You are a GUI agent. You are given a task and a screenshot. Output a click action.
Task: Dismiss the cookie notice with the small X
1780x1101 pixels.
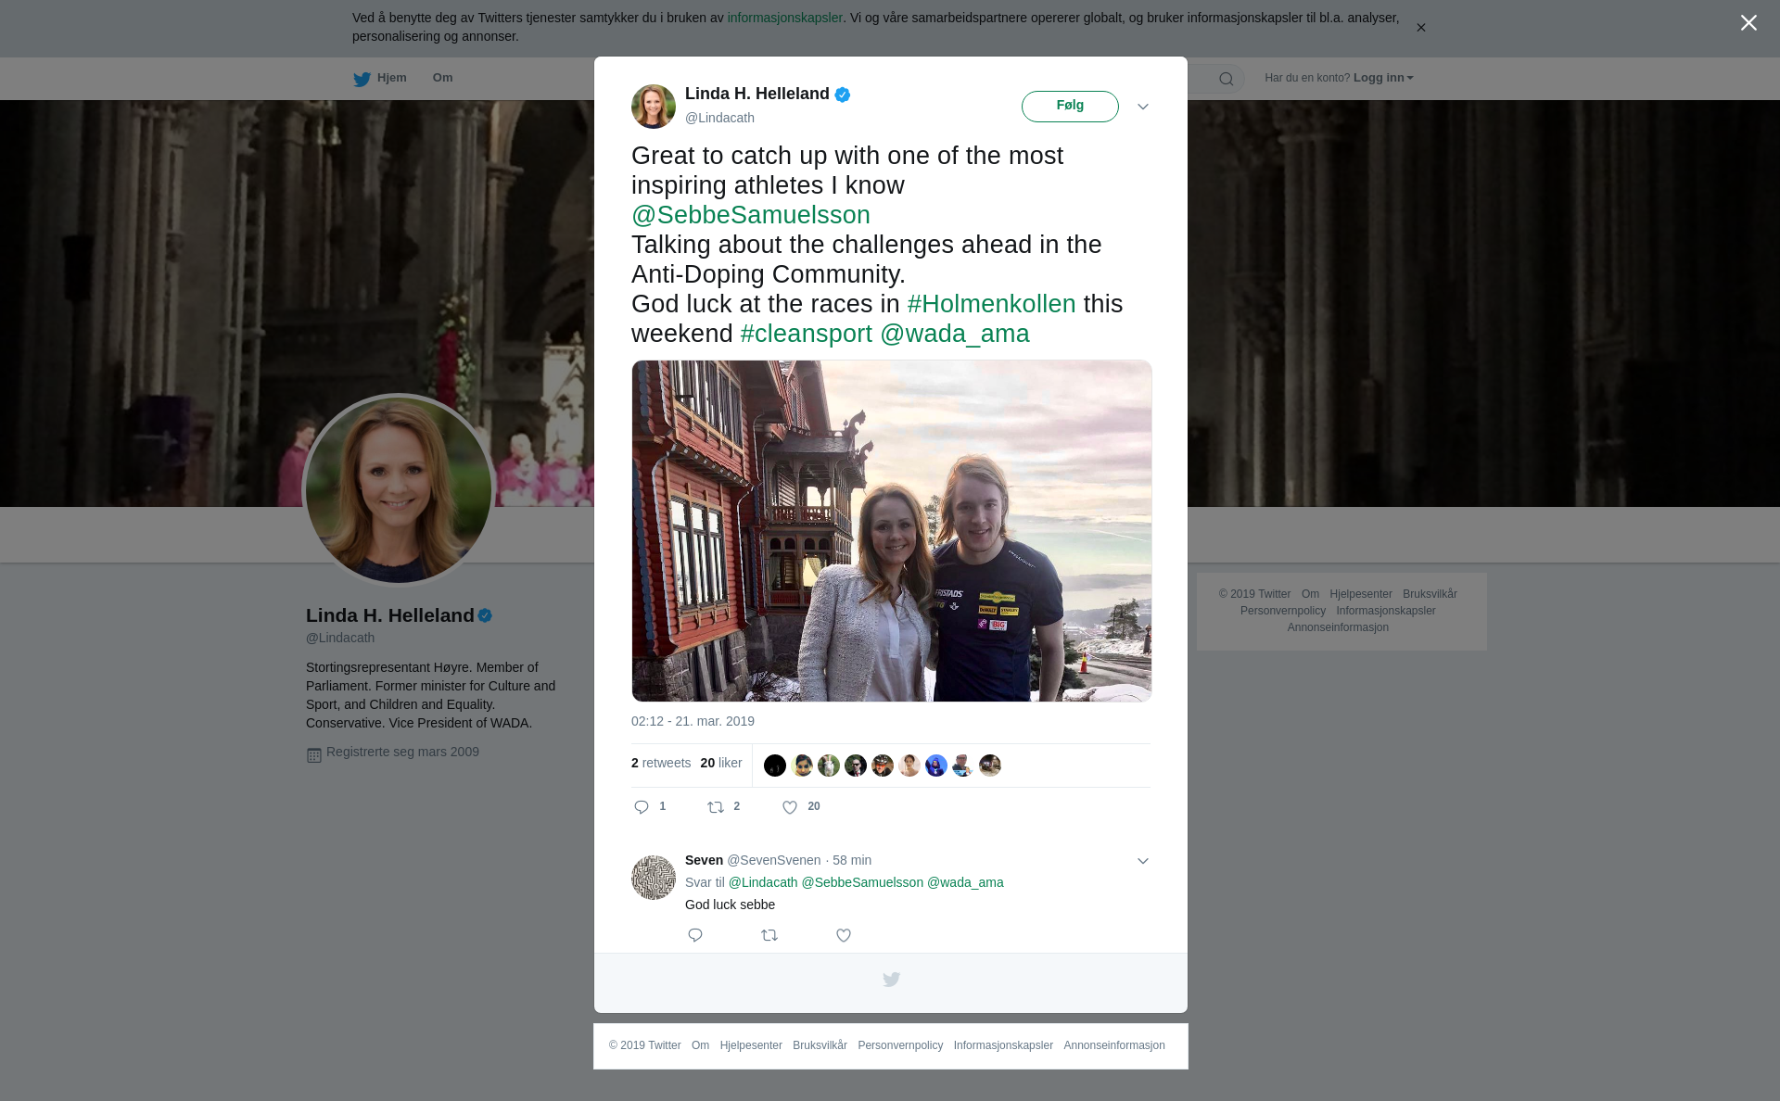point(1420,28)
